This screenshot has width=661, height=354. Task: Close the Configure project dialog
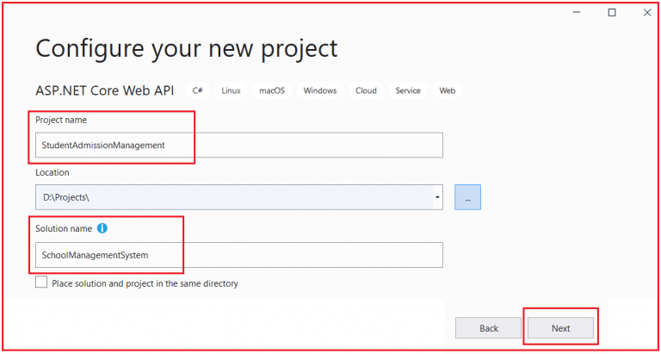[x=647, y=13]
